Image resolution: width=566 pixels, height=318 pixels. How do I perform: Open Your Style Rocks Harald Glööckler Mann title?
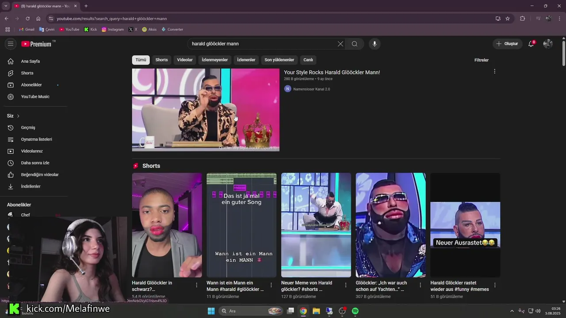pyautogui.click(x=332, y=72)
